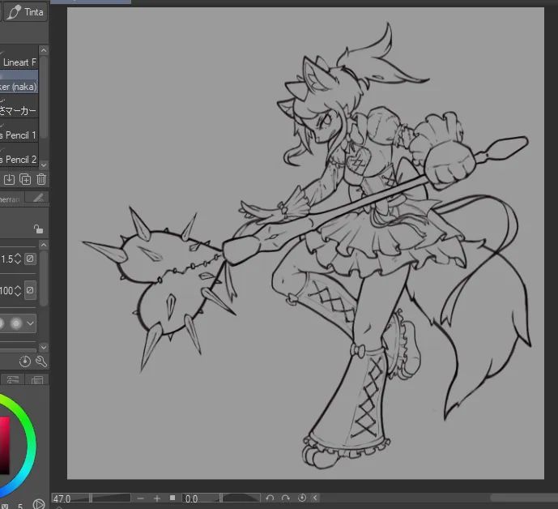Open dynamics settings for brush size
Screen dimensions: 558x509
[30, 259]
